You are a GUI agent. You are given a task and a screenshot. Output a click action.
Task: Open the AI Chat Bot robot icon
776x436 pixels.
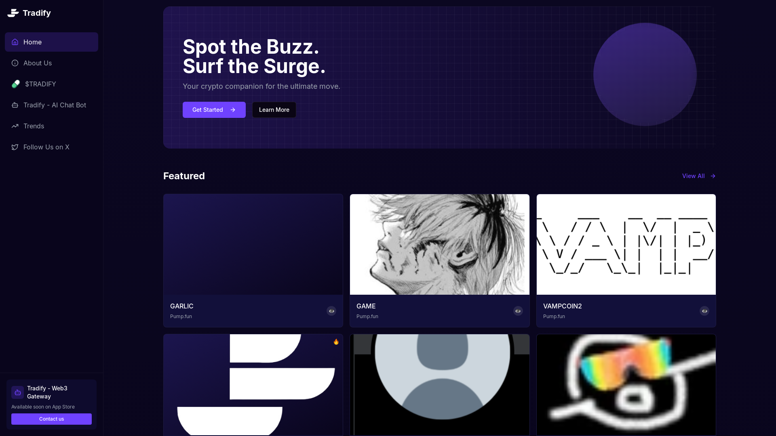[x=15, y=105]
